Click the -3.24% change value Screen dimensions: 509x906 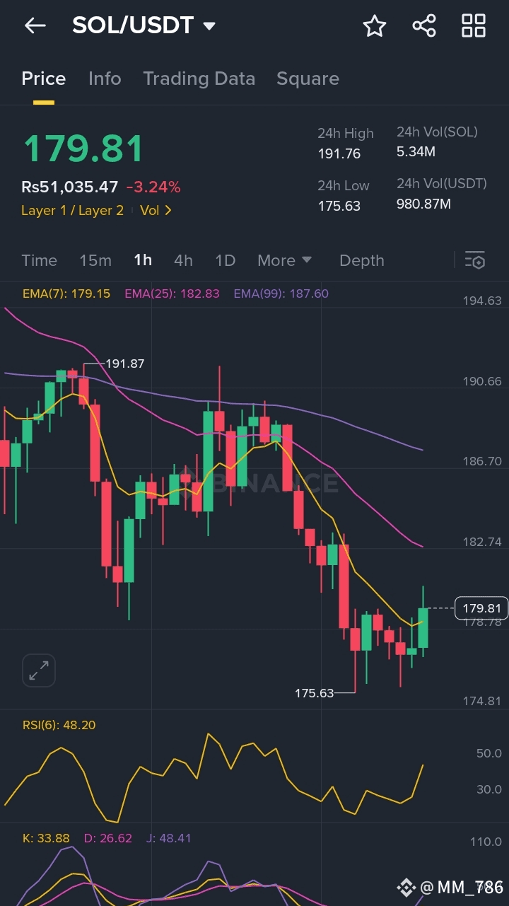click(153, 187)
